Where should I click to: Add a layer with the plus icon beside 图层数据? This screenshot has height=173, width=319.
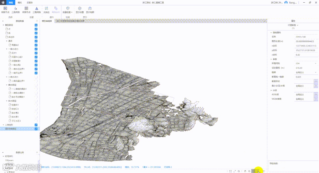[37, 21]
